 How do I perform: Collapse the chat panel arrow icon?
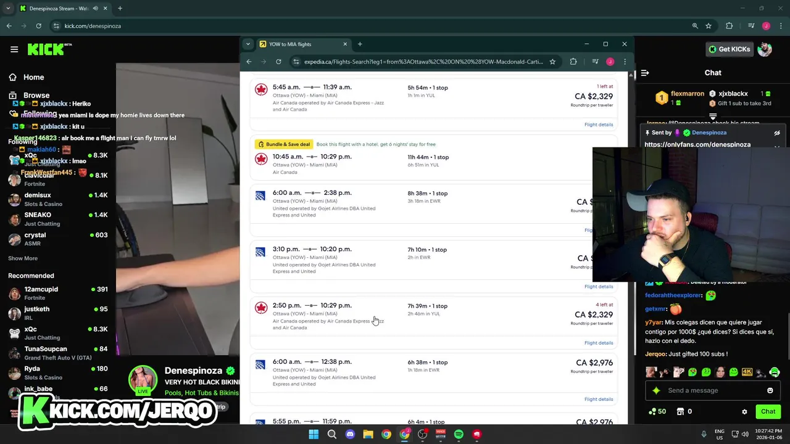tap(645, 73)
